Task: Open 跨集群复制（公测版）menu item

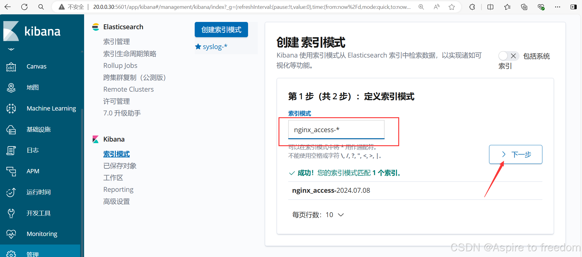Action: pyautogui.click(x=134, y=77)
